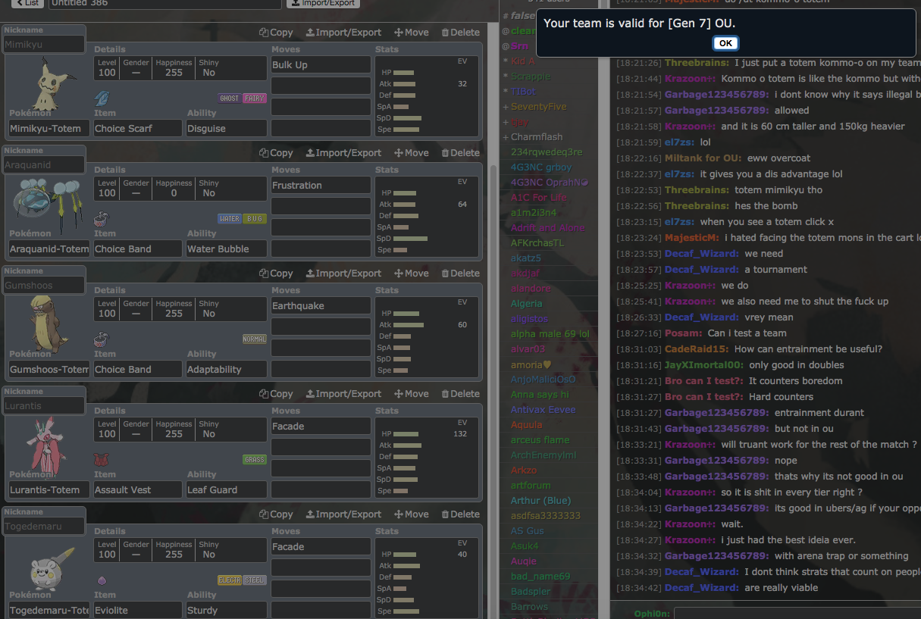
Task: Click the NORMAL type badge
Action: pos(254,339)
